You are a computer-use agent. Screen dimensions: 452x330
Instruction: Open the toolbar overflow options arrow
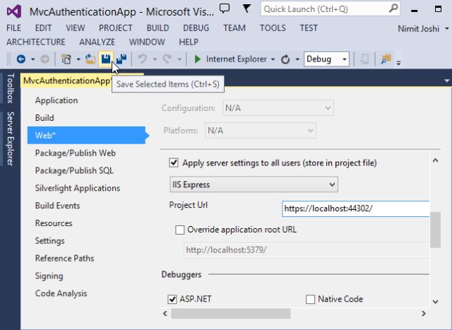click(x=398, y=62)
